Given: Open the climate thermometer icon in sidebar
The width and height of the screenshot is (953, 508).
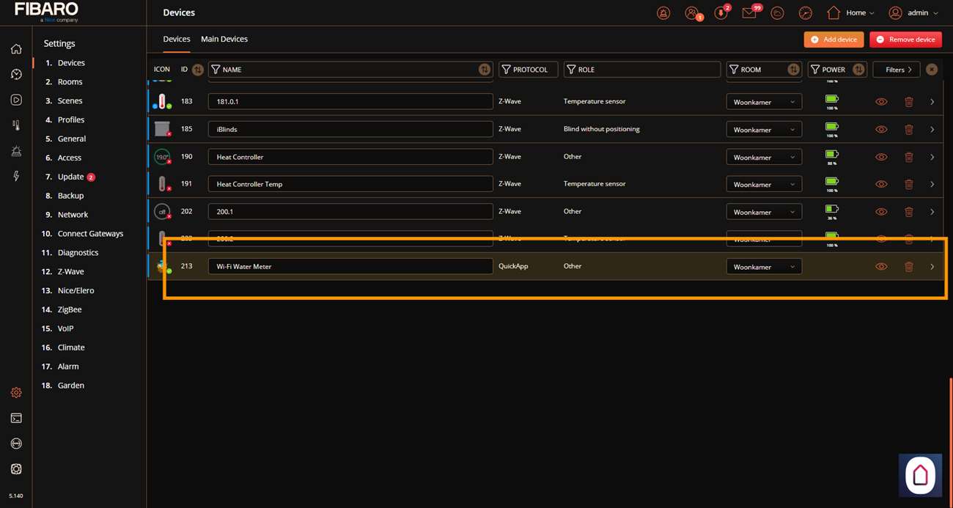Looking at the screenshot, I should [x=16, y=125].
